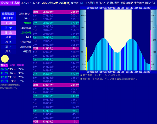
Task: Select the 最高高潮面 label cell
Action: click(8, 14)
